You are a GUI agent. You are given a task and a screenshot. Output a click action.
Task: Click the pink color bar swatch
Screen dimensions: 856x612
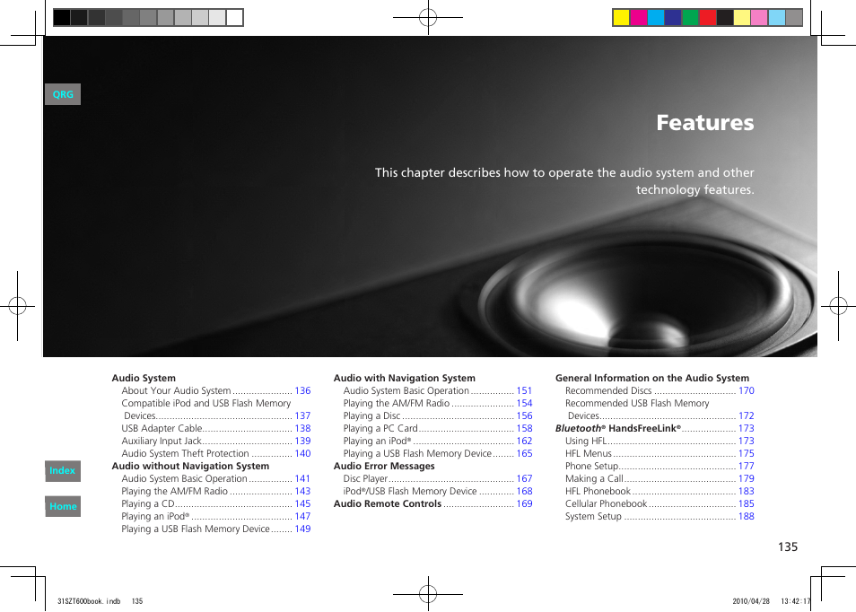tap(759, 17)
